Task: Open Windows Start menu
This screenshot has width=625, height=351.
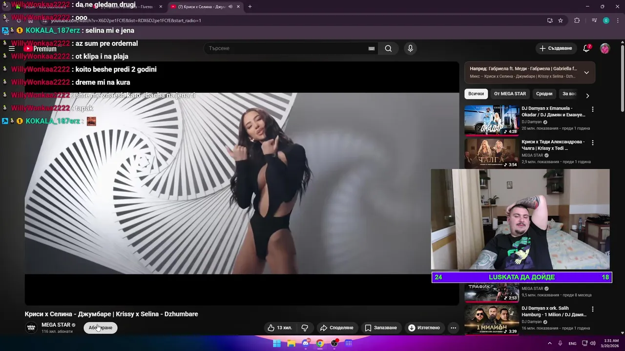Action: pos(277,343)
